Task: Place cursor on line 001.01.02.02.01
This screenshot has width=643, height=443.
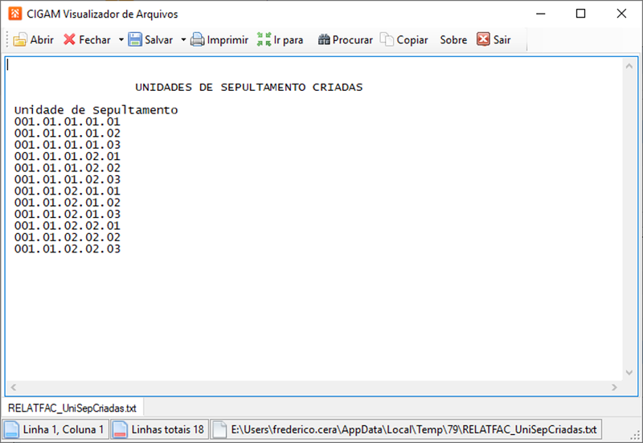Action: pyautogui.click(x=68, y=226)
